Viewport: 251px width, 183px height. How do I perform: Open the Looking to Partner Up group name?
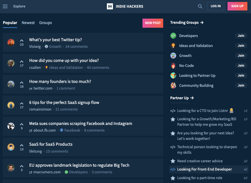click(197, 76)
